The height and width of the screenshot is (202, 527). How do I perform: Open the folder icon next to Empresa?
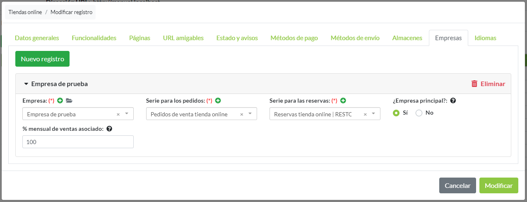(x=69, y=101)
